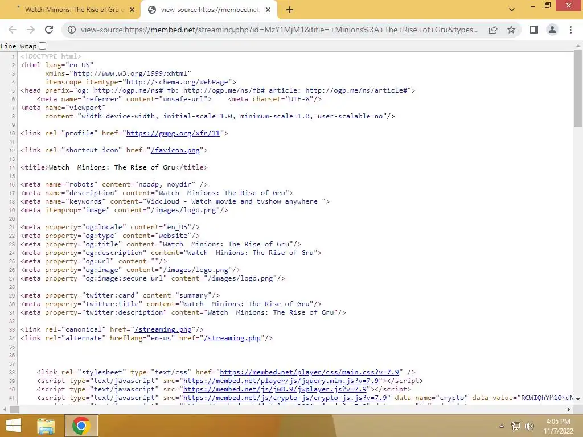Click the <!DOCTYPE html> line

click(51, 56)
